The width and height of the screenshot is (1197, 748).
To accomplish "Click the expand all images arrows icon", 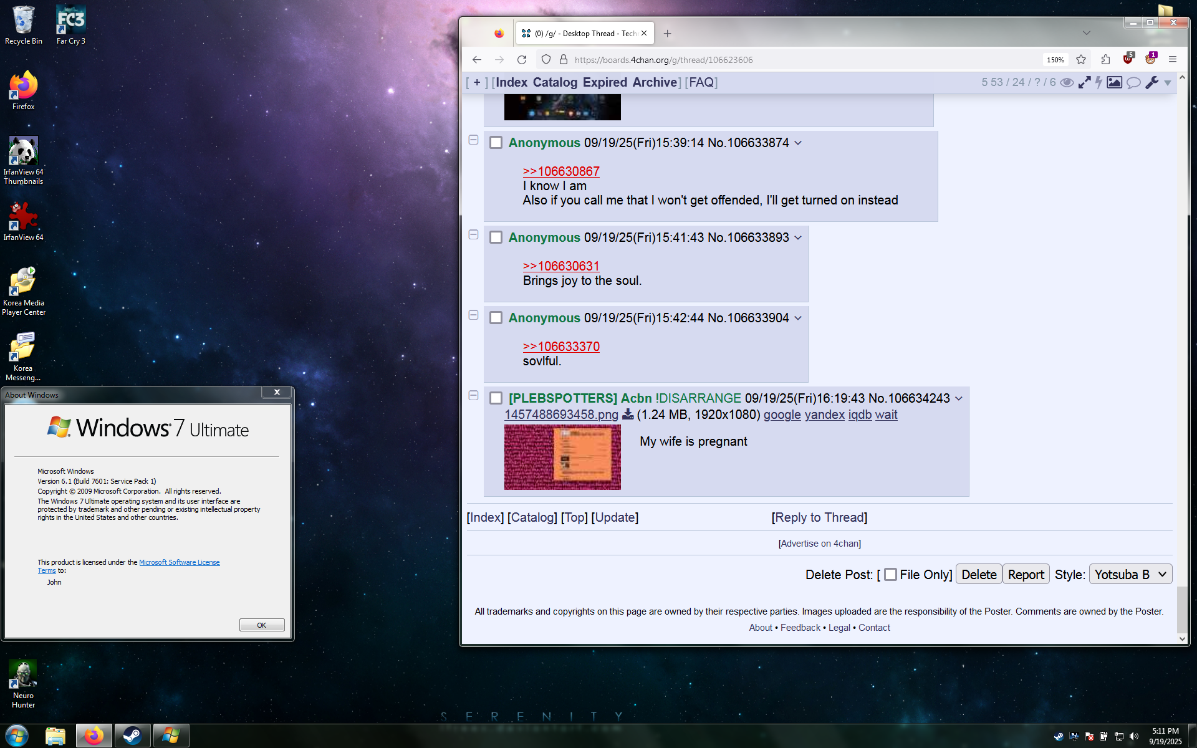I will pyautogui.click(x=1084, y=82).
